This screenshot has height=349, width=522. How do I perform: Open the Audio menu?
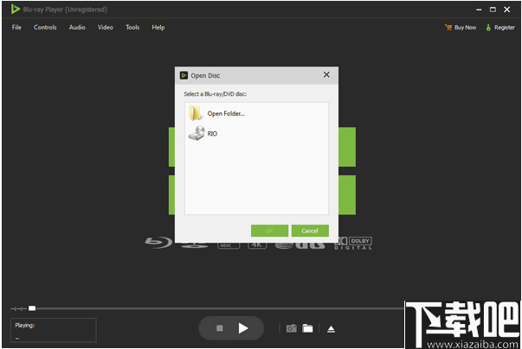pyautogui.click(x=77, y=28)
